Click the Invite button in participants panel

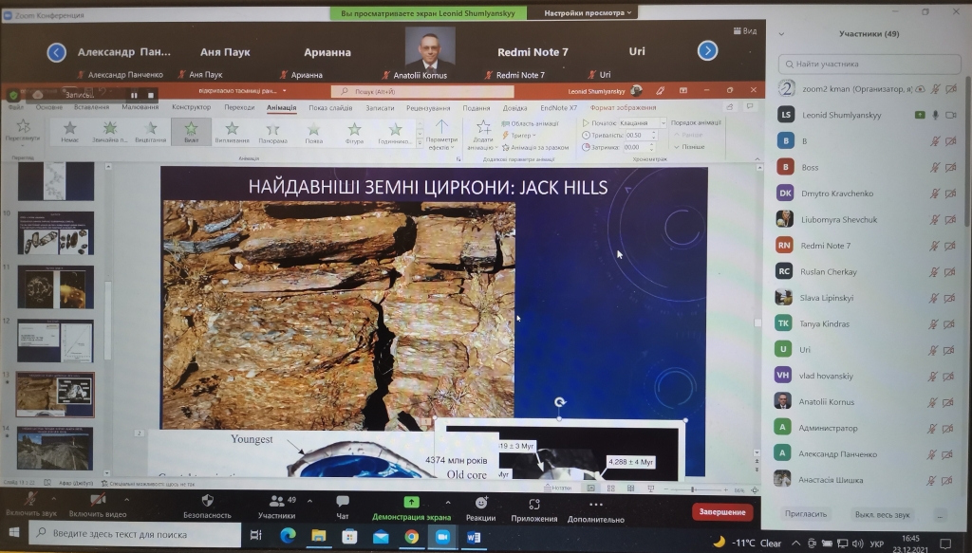pos(806,513)
